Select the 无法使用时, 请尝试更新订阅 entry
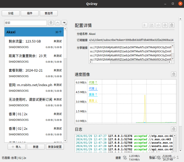Viewport: 184px width, 162px height. tap(34, 102)
